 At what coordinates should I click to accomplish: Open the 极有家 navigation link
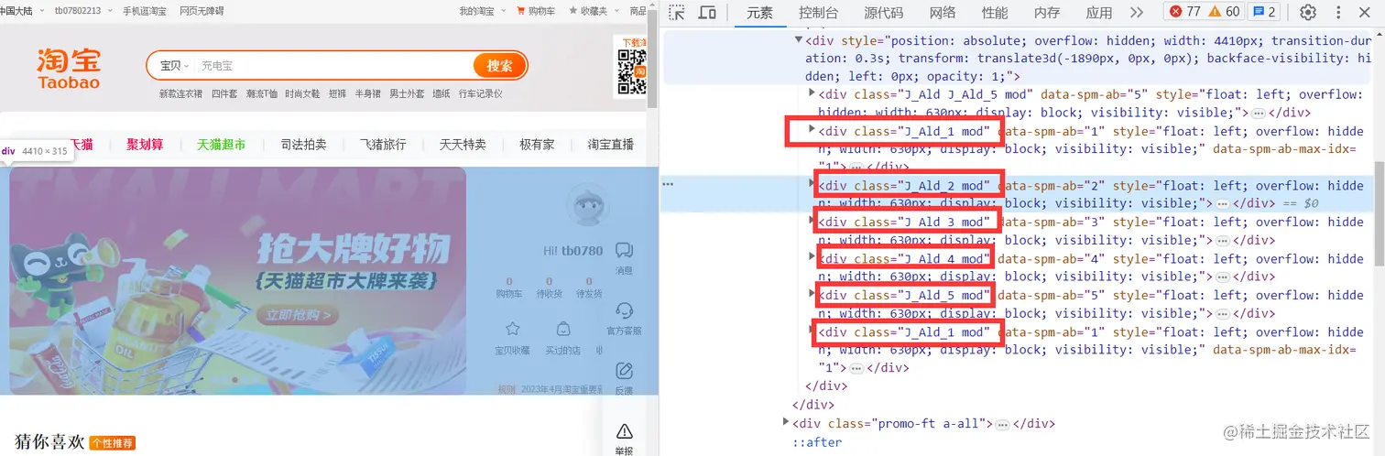click(x=537, y=145)
